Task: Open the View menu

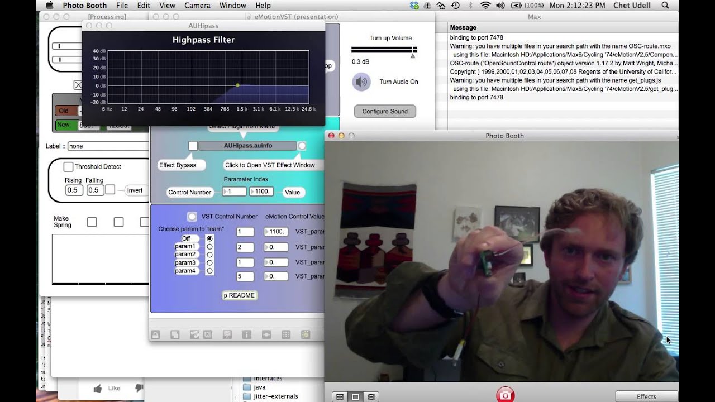Action: [167, 5]
